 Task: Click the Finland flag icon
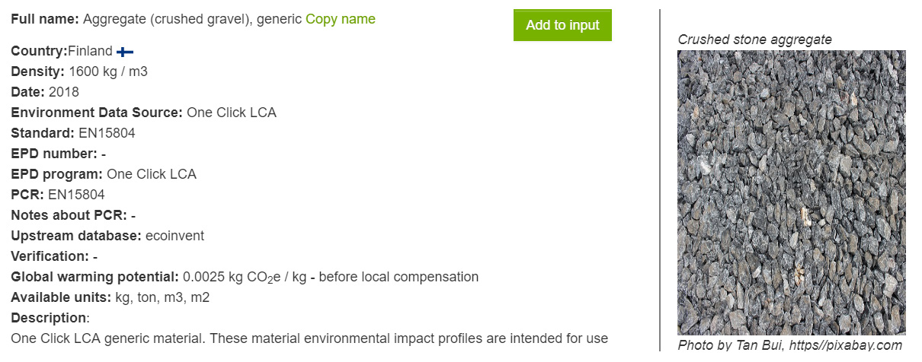[126, 52]
